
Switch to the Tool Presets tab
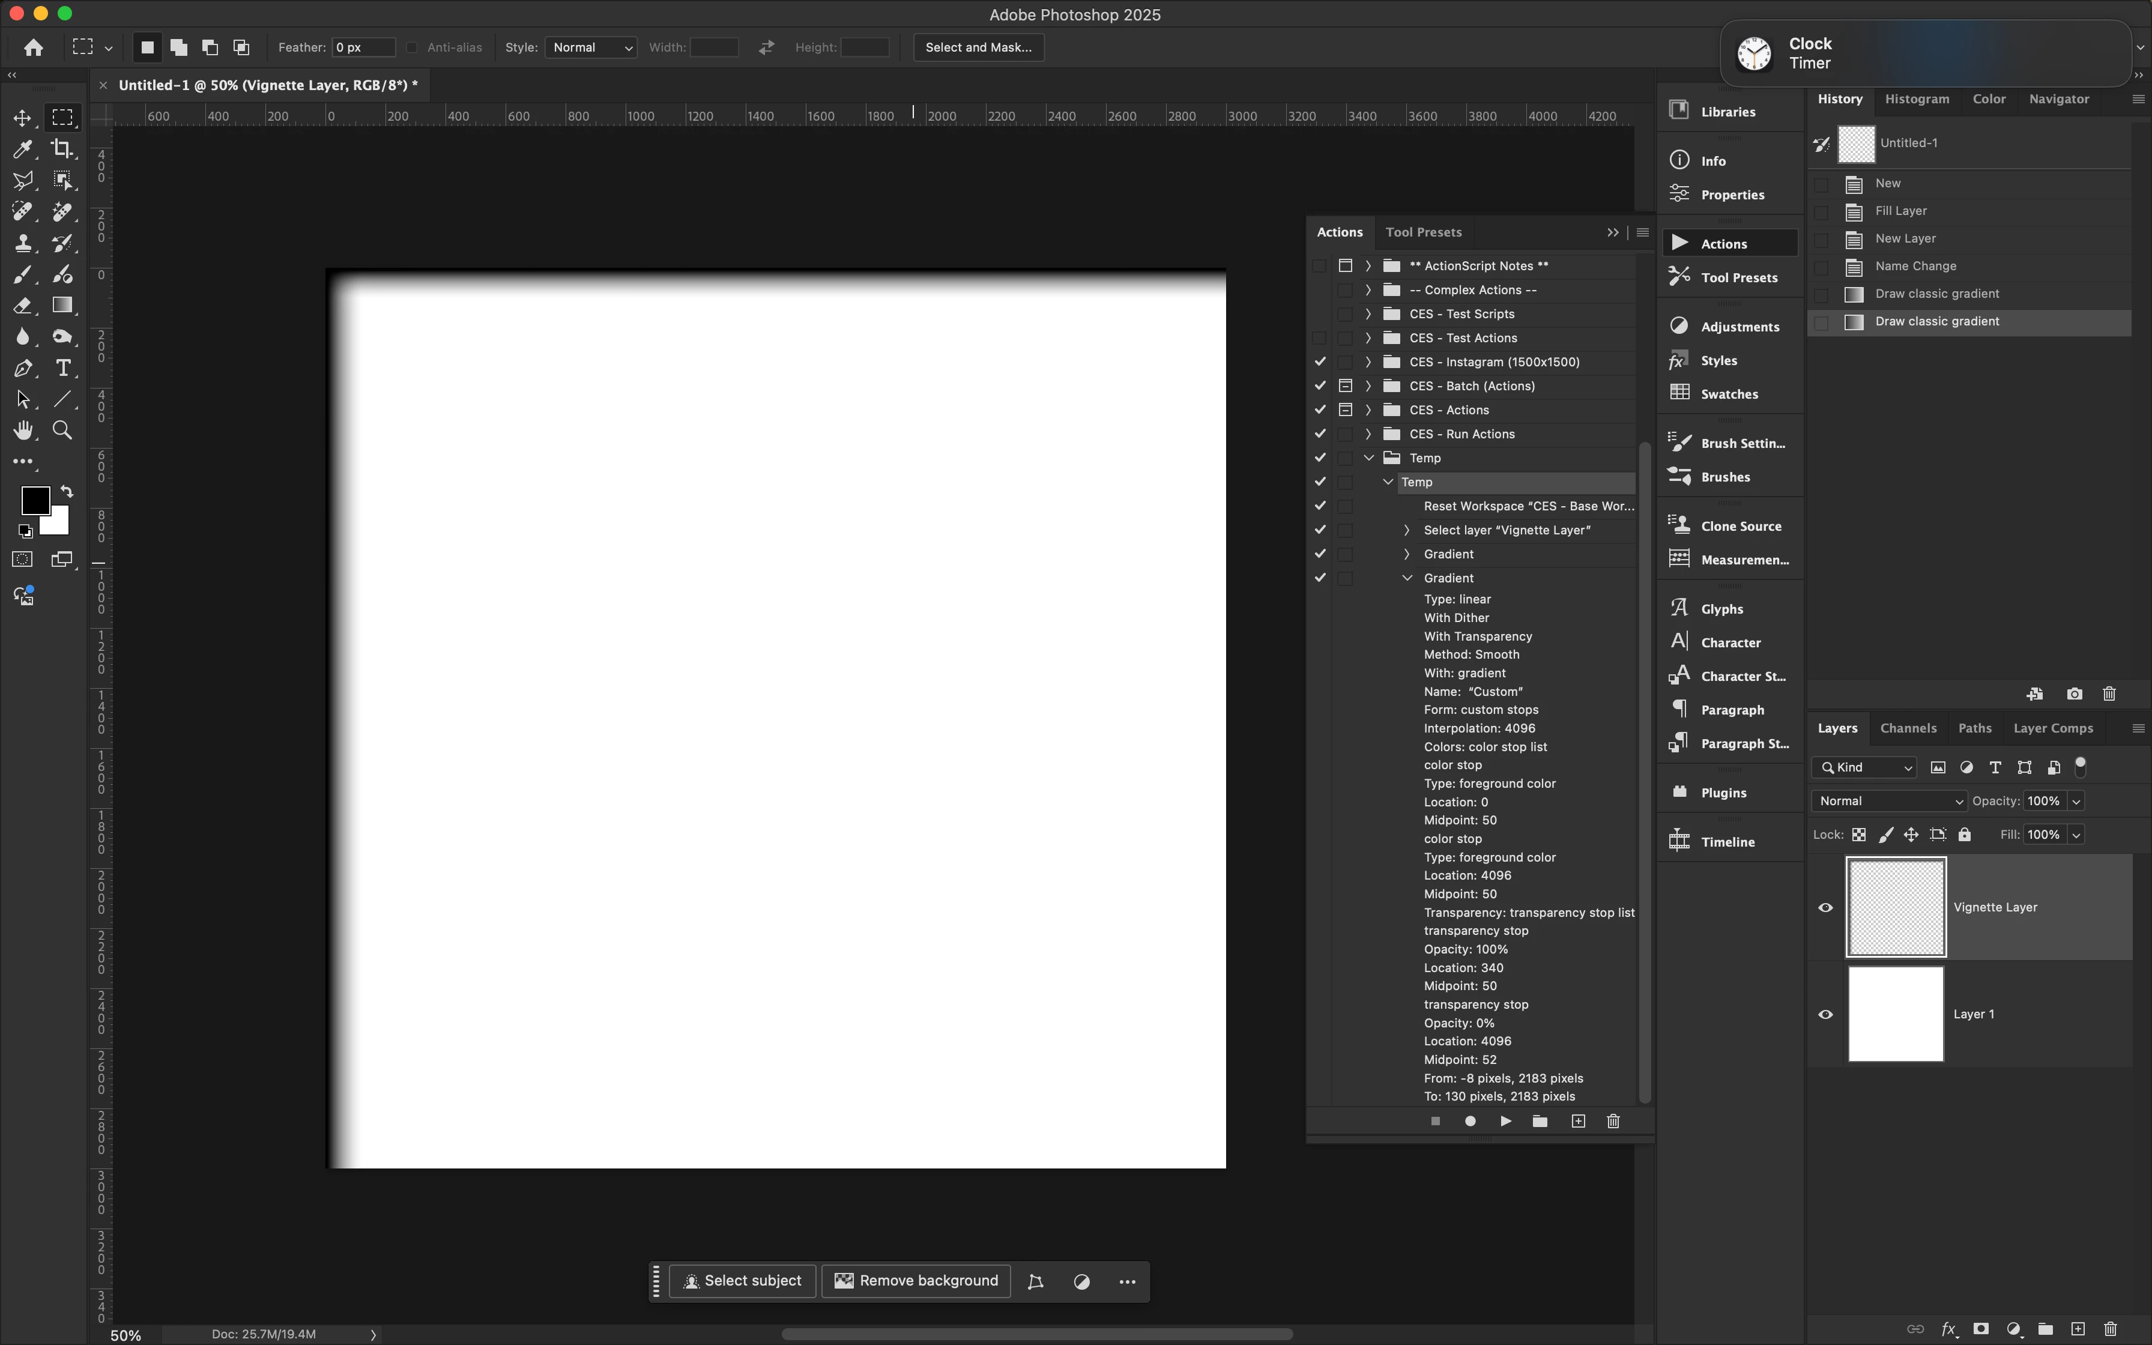(x=1423, y=232)
